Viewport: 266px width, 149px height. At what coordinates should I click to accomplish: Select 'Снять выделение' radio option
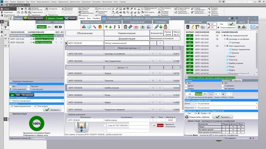click(x=11, y=89)
